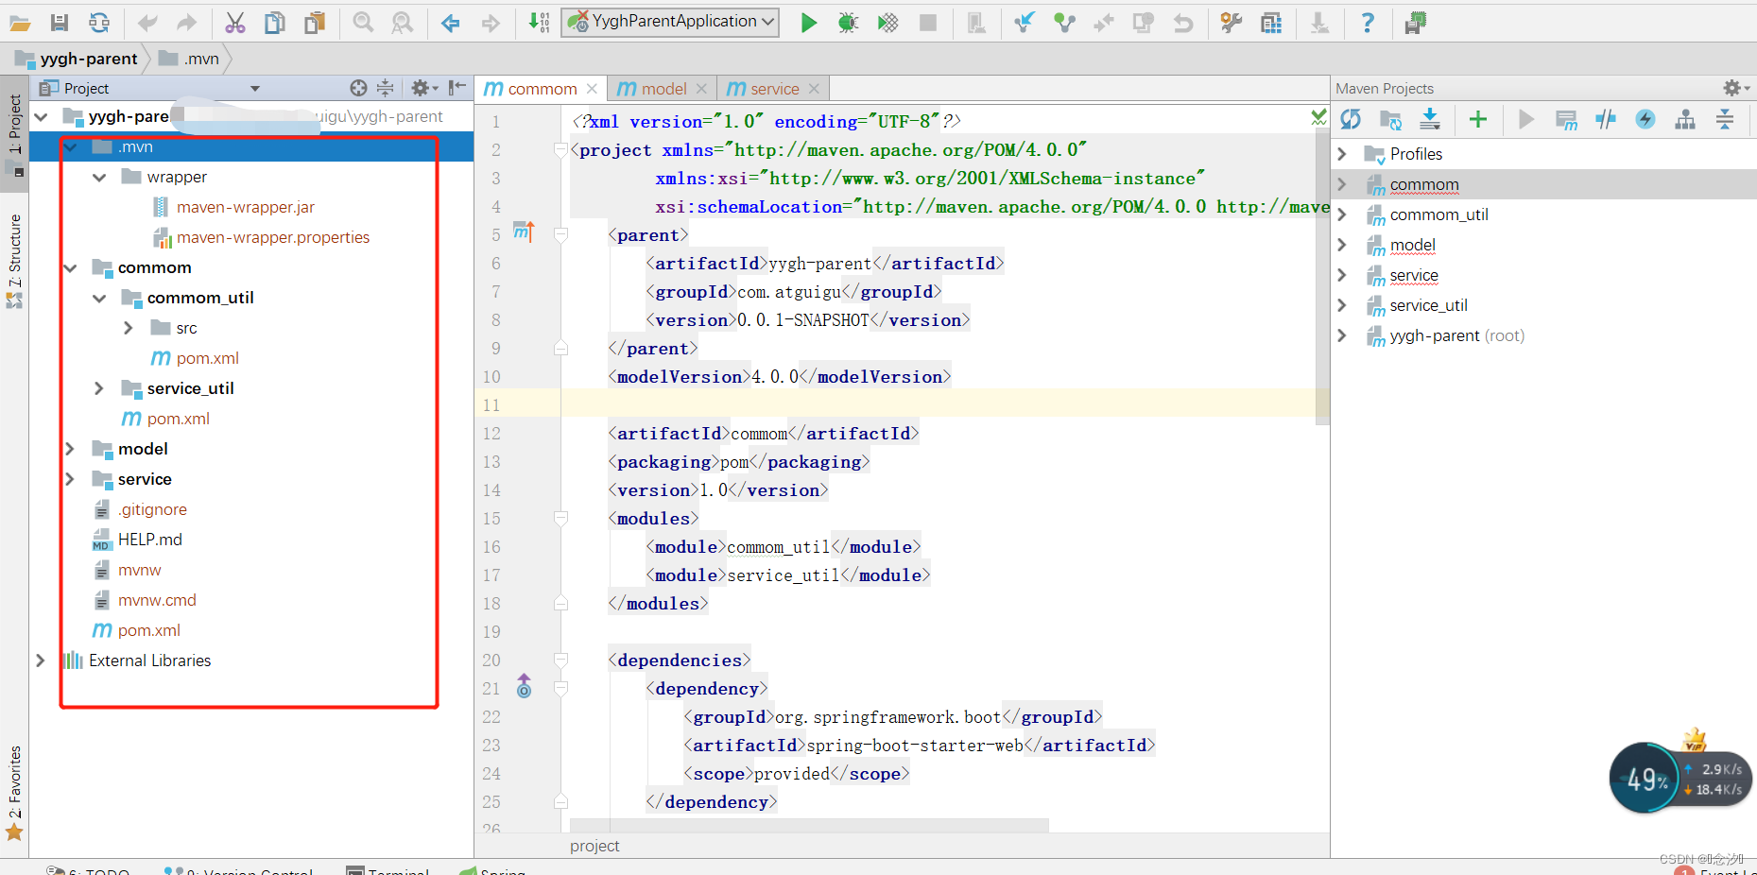Viewport: 1757px width, 875px height.
Task: Click the Execute Maven Goal icon
Action: (x=1566, y=119)
